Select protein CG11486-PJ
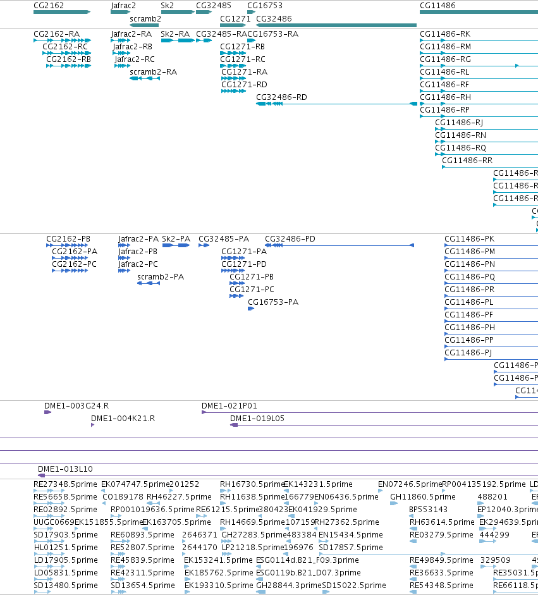The width and height of the screenshot is (538, 595). pos(491,359)
